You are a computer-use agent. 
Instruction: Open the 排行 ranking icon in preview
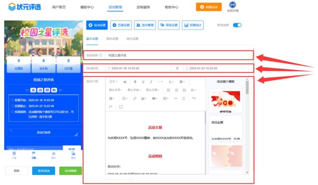53,155
